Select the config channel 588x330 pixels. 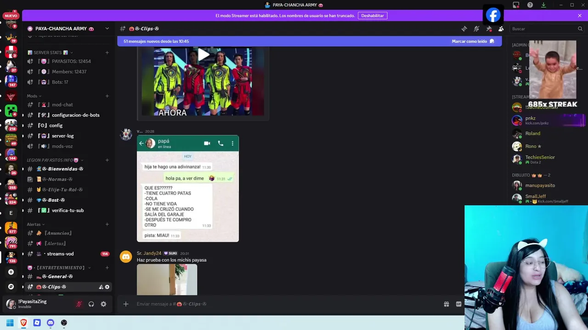[68, 125]
